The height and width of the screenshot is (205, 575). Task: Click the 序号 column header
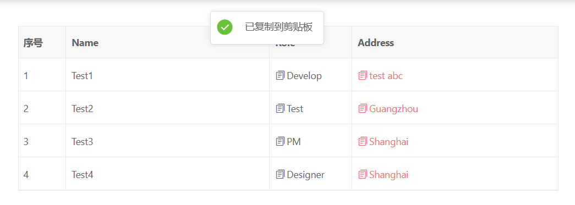click(x=33, y=43)
